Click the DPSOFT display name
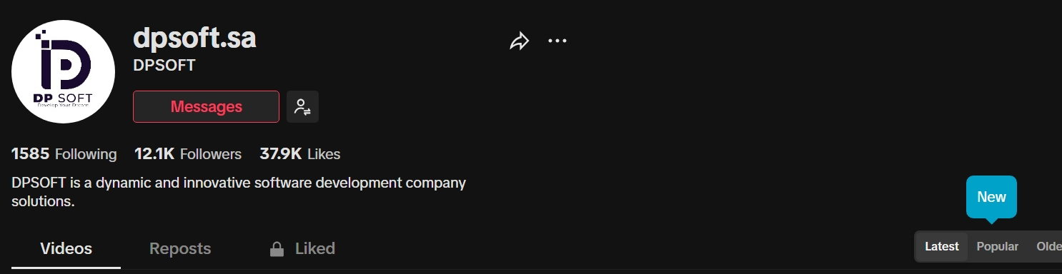1062x274 pixels. click(x=164, y=65)
